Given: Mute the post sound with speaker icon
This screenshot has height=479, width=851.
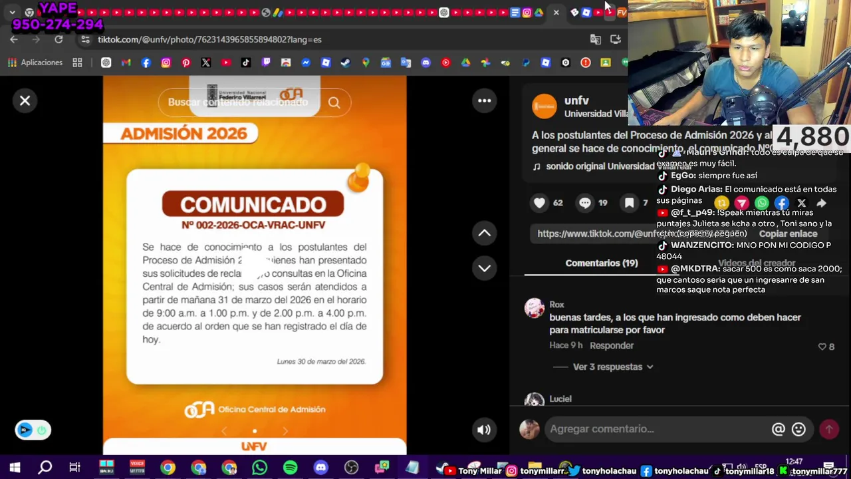Looking at the screenshot, I should coord(484,430).
